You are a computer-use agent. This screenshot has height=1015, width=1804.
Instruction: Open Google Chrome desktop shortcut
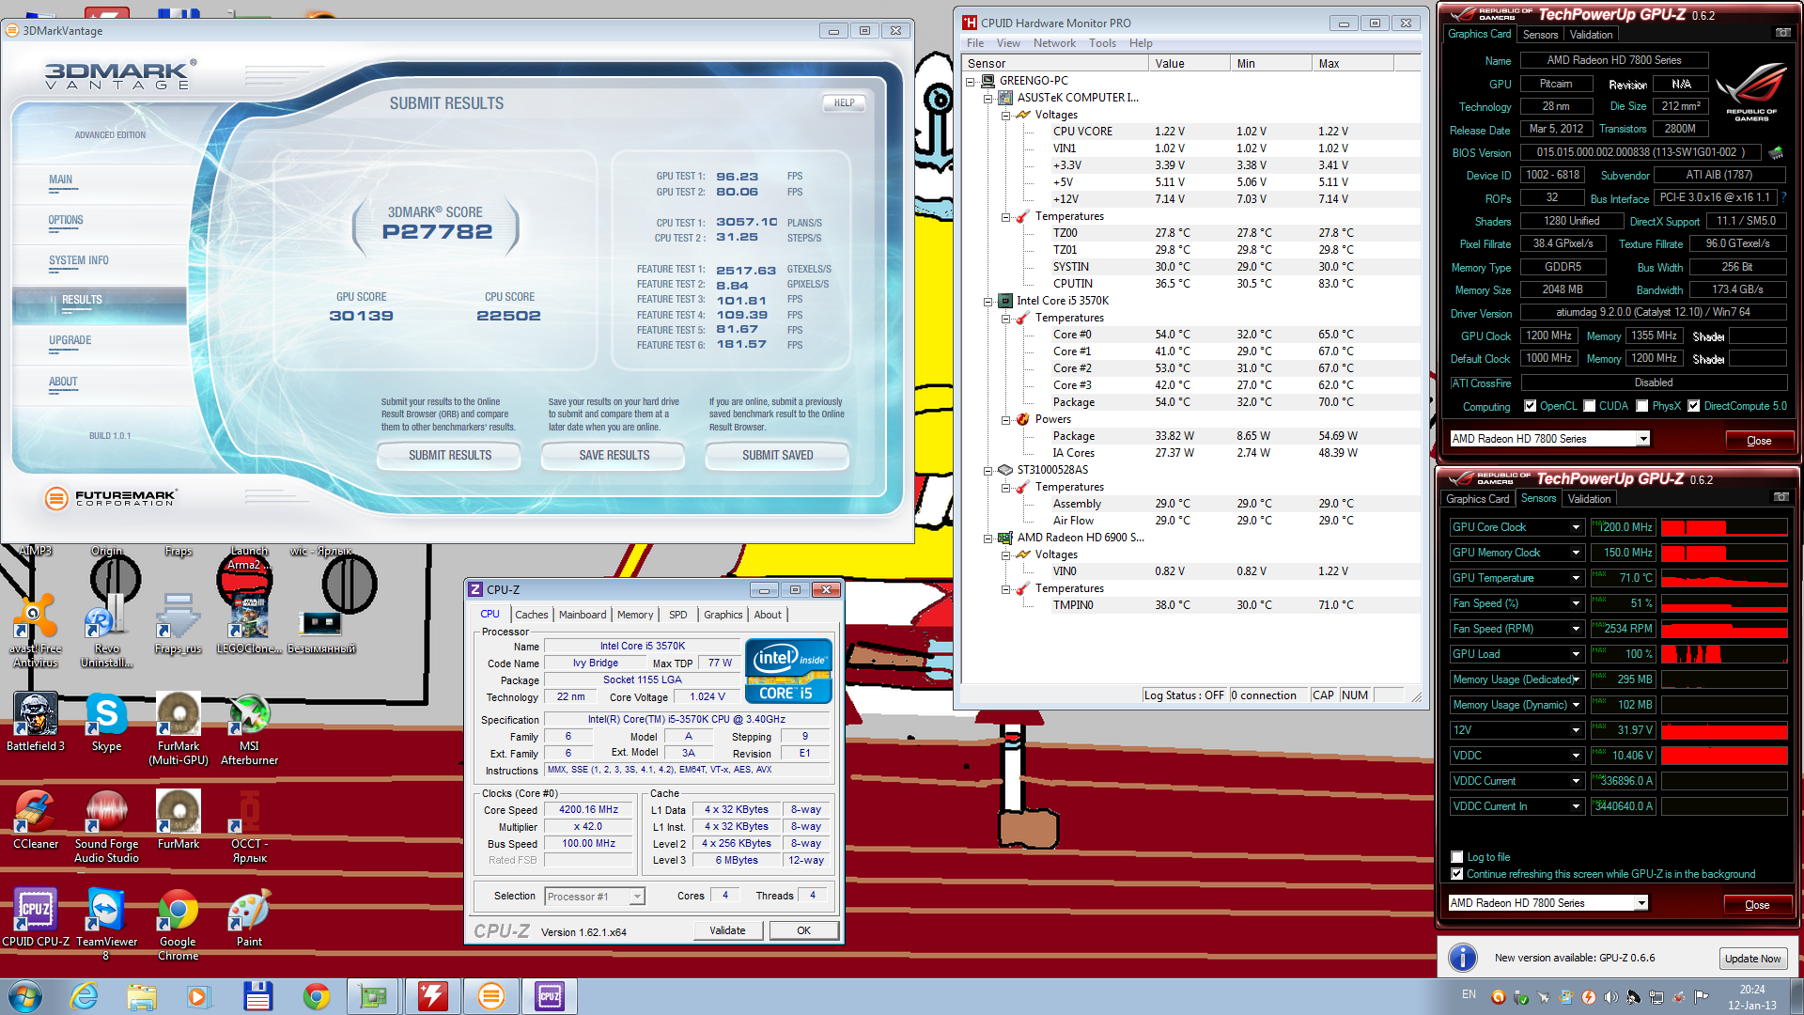[178, 923]
